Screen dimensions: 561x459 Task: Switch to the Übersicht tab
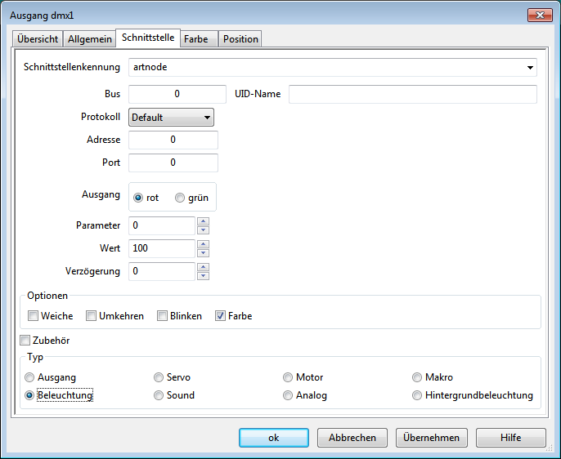(x=37, y=39)
